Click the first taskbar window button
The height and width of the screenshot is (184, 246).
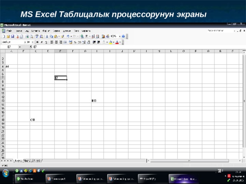[30, 179]
